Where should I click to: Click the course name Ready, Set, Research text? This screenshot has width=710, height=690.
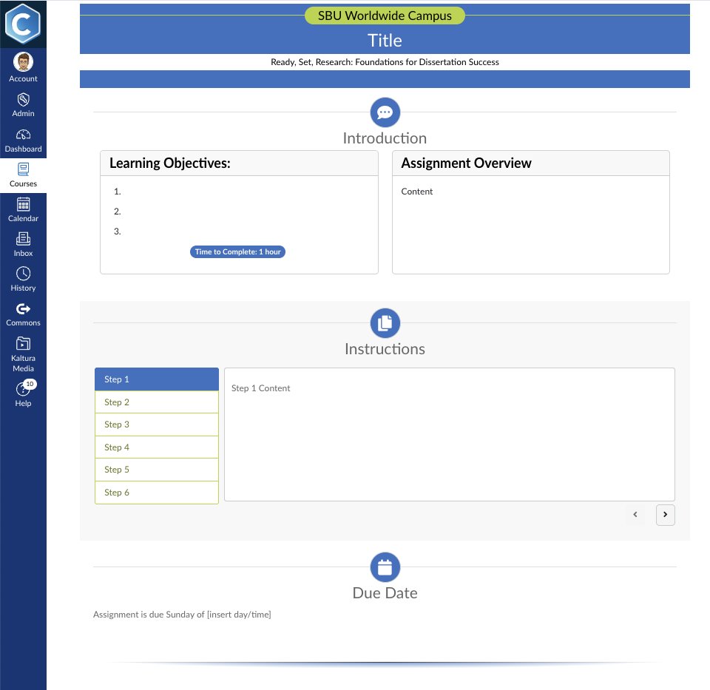click(x=385, y=62)
